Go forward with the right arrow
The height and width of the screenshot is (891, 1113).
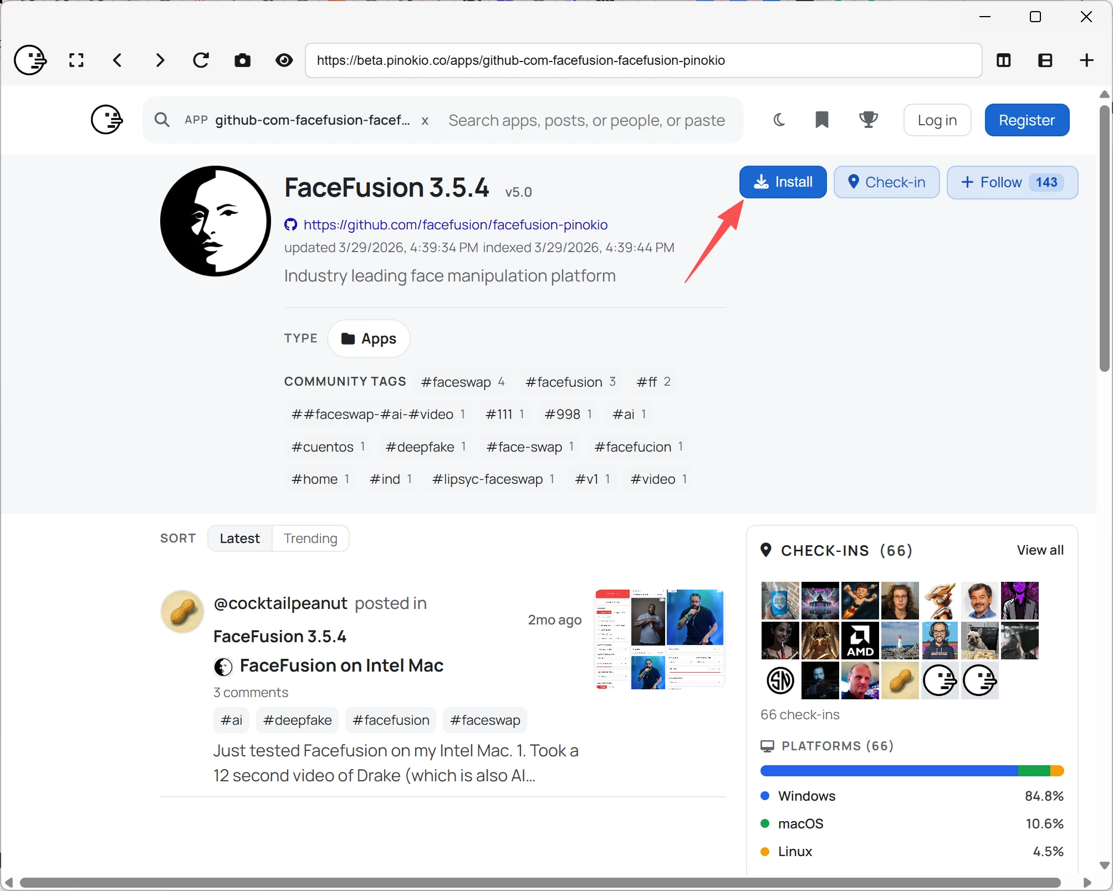(x=160, y=60)
